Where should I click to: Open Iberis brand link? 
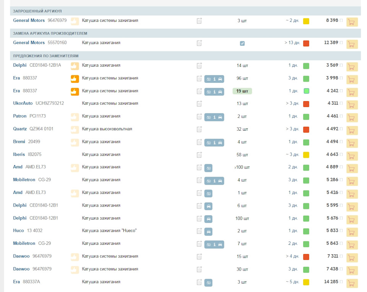pyautogui.click(x=19, y=154)
